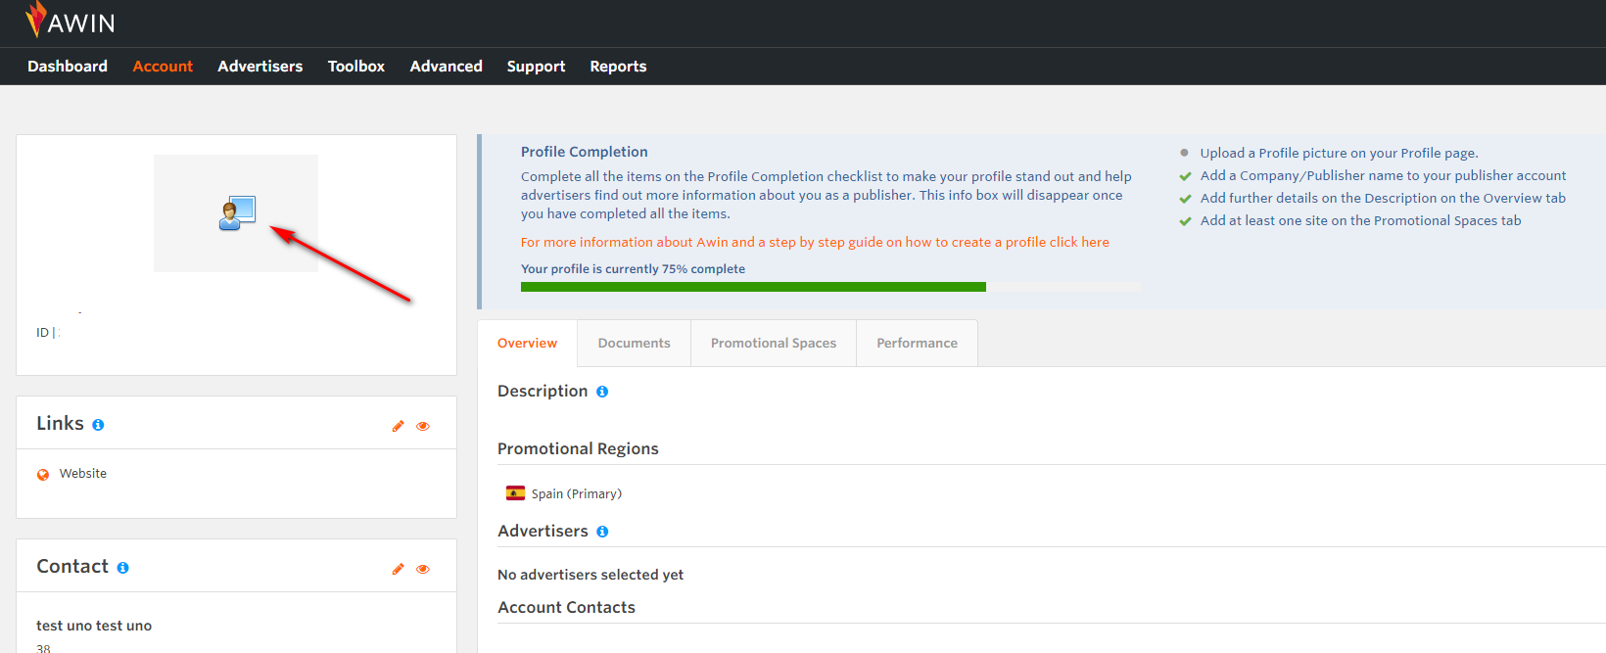The width and height of the screenshot is (1606, 653).
Task: Open the Advertisers navigation menu
Action: click(x=260, y=67)
